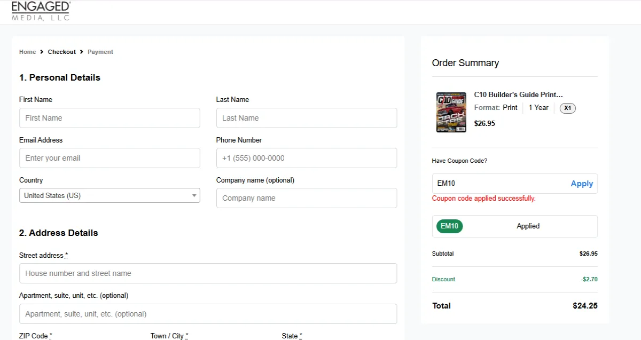Click into the First Name field
Viewport: 641px width, 340px height.
point(110,118)
